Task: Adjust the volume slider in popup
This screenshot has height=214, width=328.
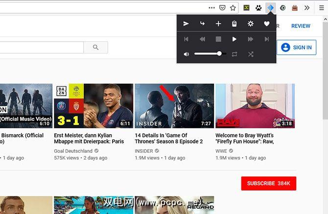Action: (210, 54)
